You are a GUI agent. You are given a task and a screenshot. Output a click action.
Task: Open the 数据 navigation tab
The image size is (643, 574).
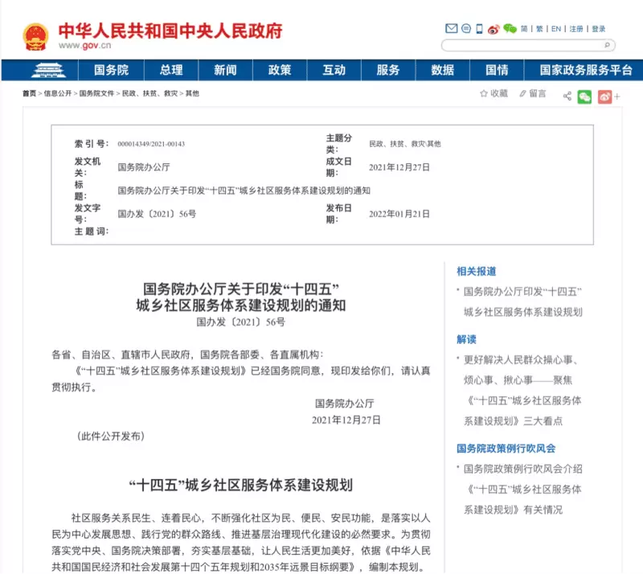pyautogui.click(x=443, y=70)
